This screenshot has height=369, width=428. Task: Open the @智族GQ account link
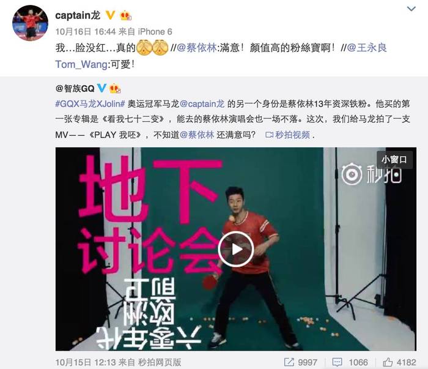75,88
